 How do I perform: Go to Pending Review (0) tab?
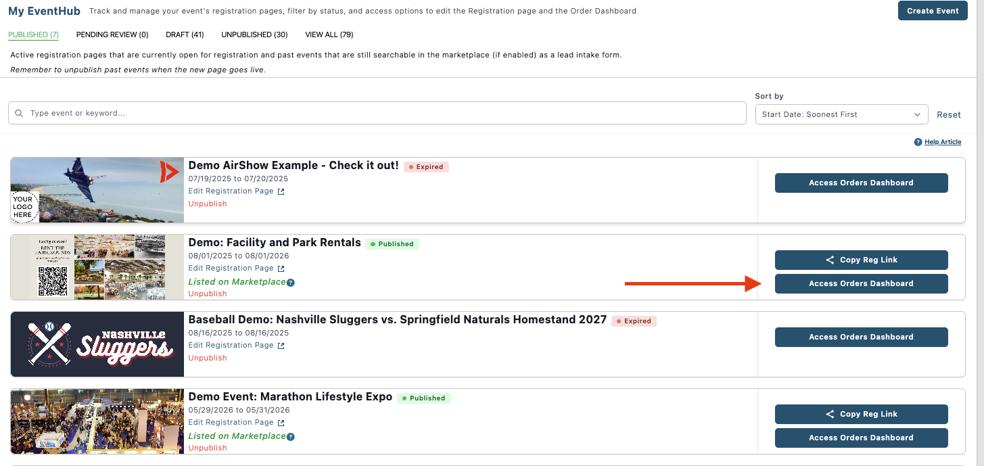point(112,34)
